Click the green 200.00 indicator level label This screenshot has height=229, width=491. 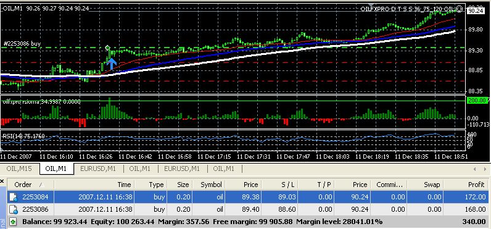coord(477,101)
